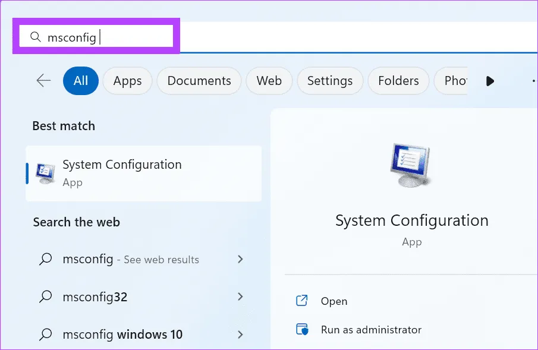Choose Run as administrator option
538x350 pixels.
(x=371, y=329)
